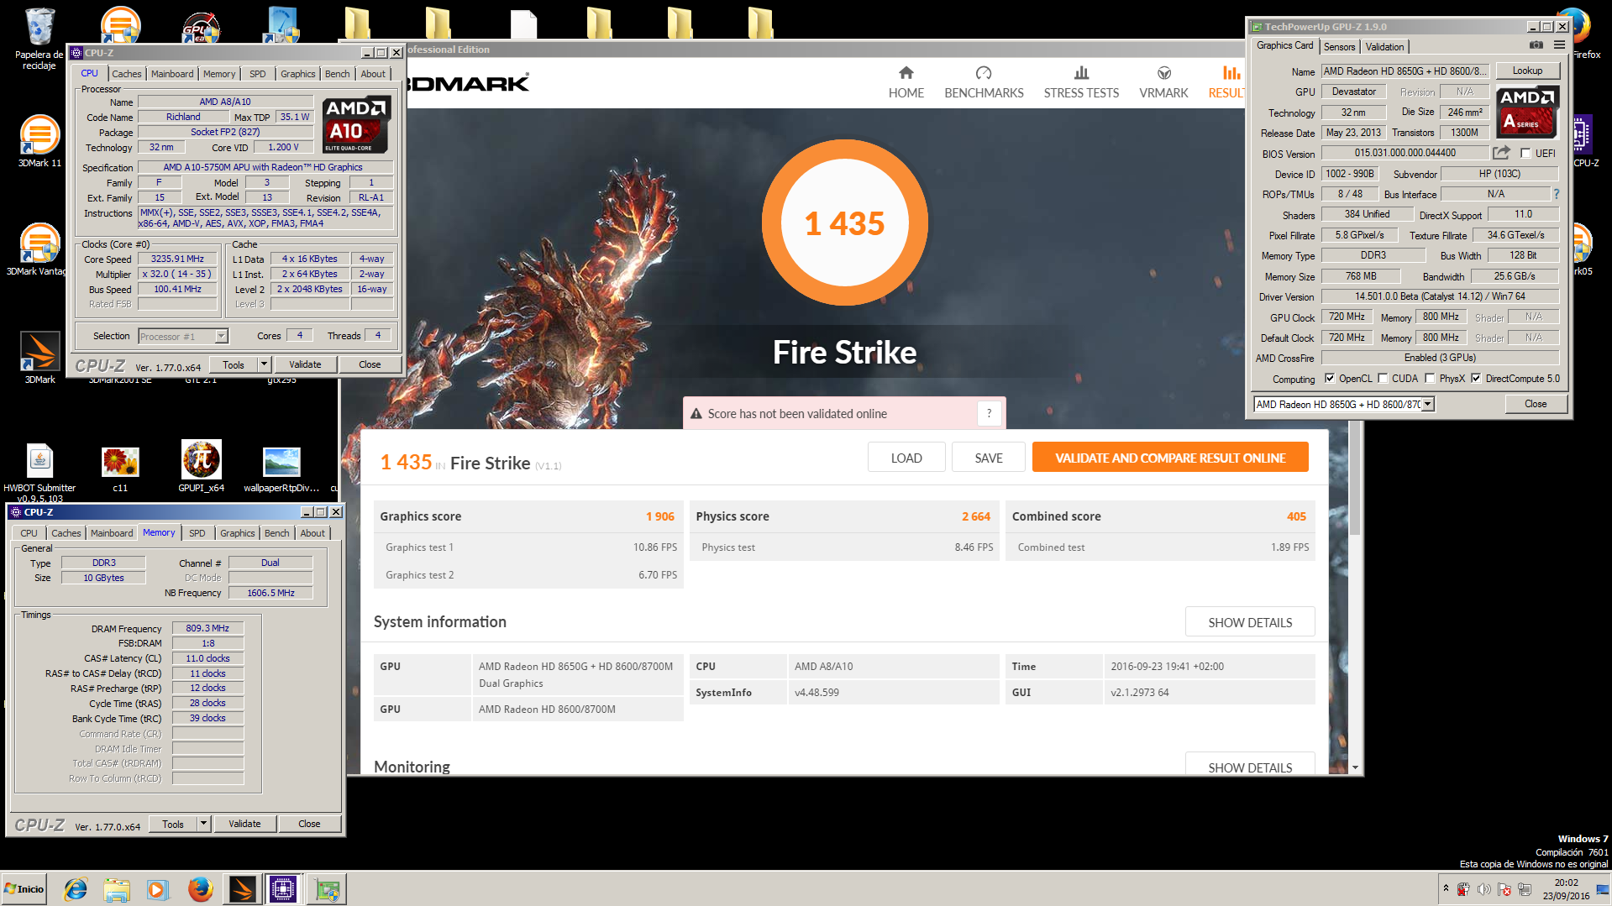
Task: Open the Inicio start button
Action: [24, 889]
